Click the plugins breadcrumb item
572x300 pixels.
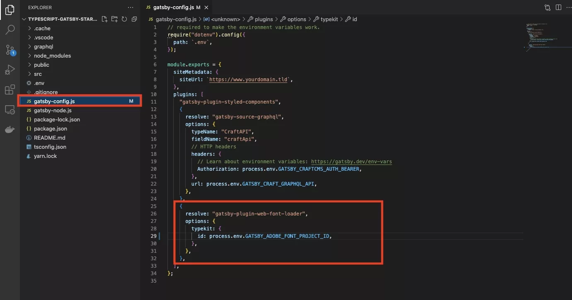coord(264,19)
